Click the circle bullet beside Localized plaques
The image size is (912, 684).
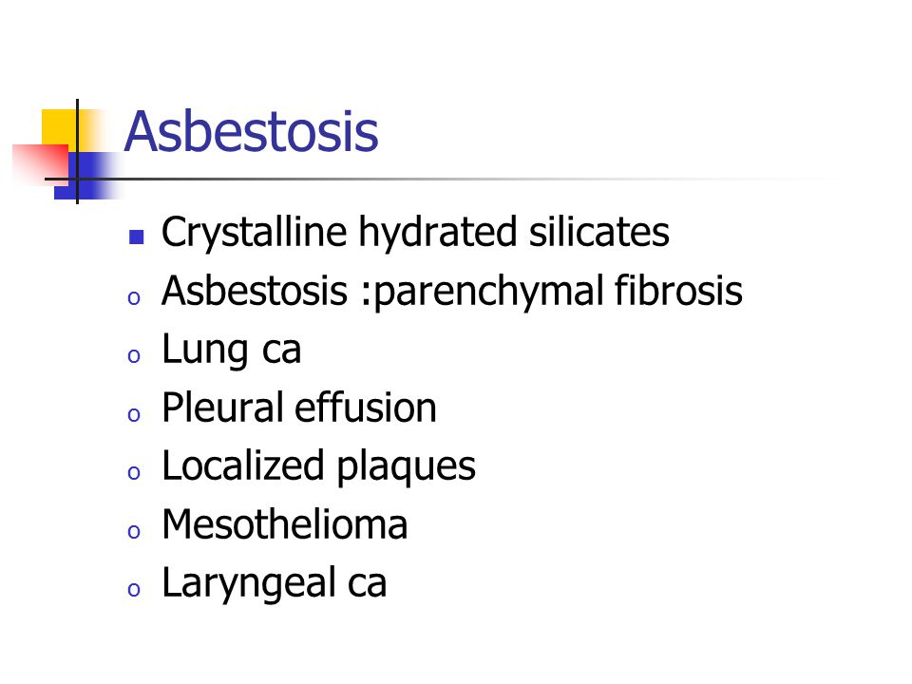click(x=134, y=473)
